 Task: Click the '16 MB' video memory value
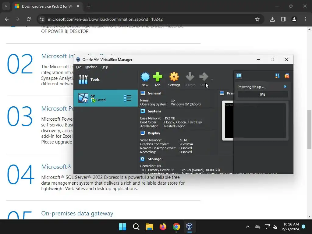[184, 140]
